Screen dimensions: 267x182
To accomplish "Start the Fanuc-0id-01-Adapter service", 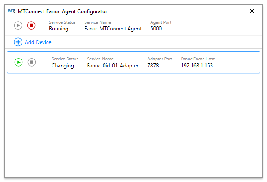I will (19, 62).
